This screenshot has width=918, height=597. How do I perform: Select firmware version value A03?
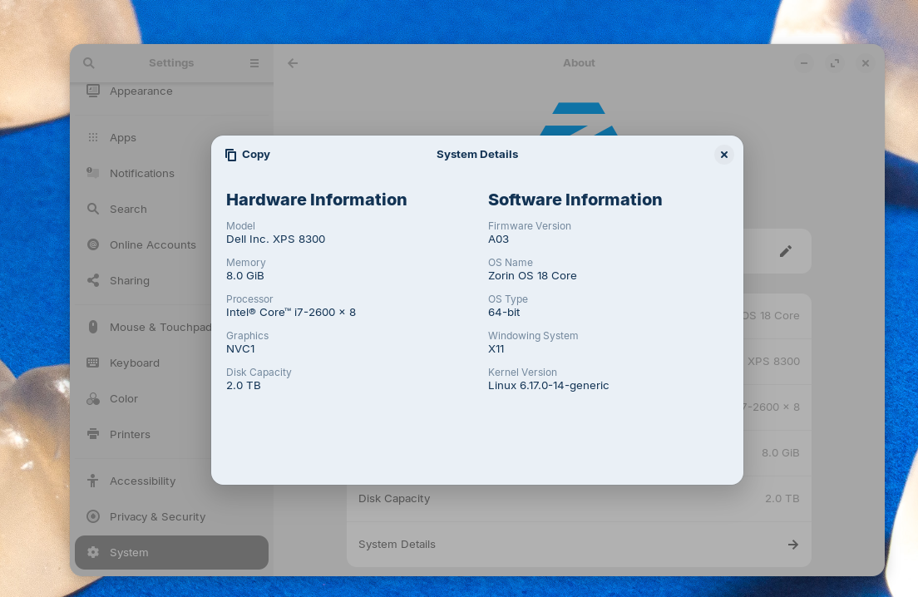(498, 239)
